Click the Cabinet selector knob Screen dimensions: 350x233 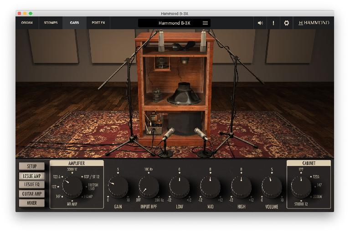tap(301, 187)
